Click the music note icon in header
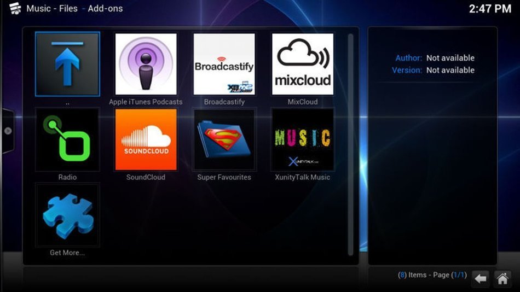Image resolution: width=520 pixels, height=292 pixels. [15, 8]
